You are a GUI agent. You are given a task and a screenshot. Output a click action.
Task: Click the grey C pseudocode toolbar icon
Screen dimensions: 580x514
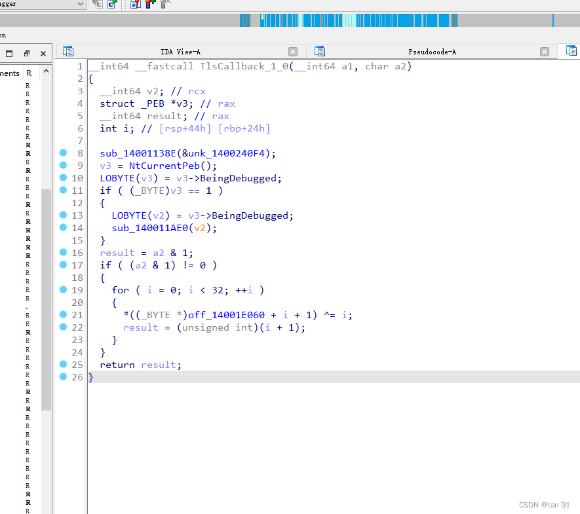98,4
